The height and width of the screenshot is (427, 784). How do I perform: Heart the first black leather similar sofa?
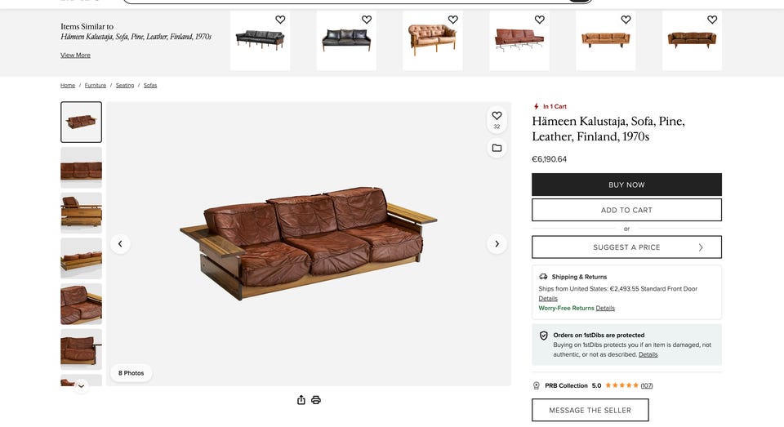[280, 20]
